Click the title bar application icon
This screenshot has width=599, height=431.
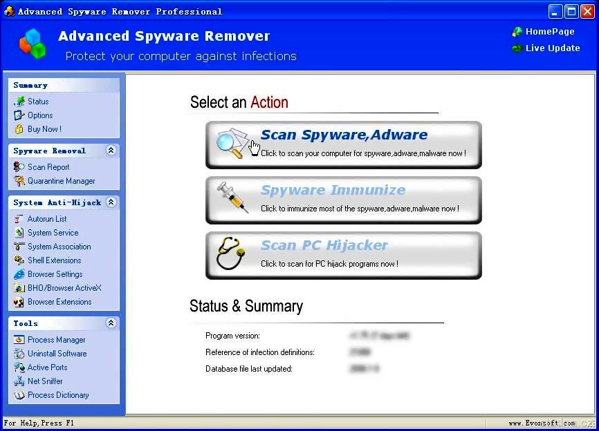[9, 11]
